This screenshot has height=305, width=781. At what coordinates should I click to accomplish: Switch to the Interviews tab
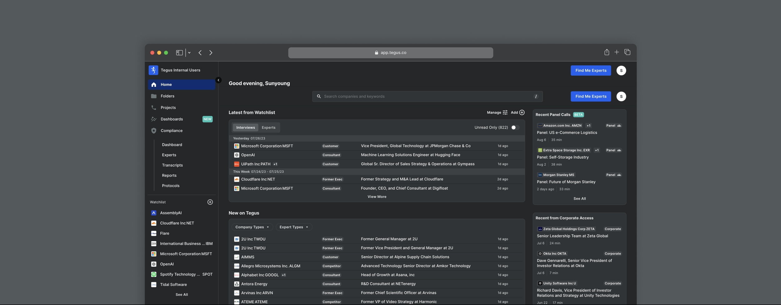pyautogui.click(x=246, y=128)
